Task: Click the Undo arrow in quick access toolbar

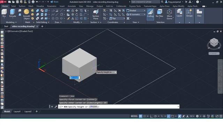Action: pyautogui.click(x=37, y=2)
